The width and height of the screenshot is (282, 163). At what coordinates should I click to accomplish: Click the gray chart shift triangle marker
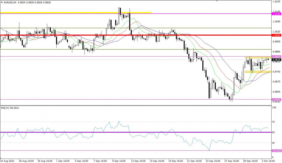pyautogui.click(x=216, y=1)
